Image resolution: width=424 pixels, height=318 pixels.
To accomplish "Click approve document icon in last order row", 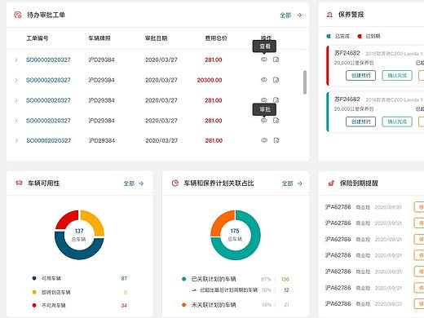I will pos(276,140).
